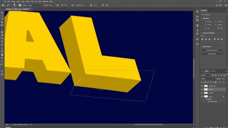
Task: Open the Character panel icon in side strip
Action: click(197, 30)
